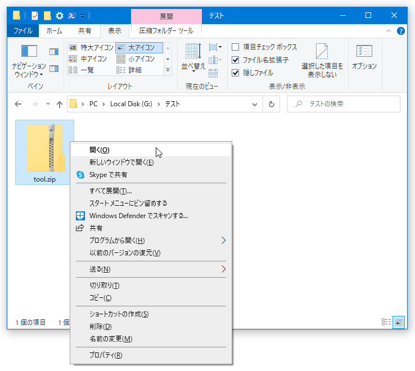Open the オプション folder options

(x=364, y=57)
